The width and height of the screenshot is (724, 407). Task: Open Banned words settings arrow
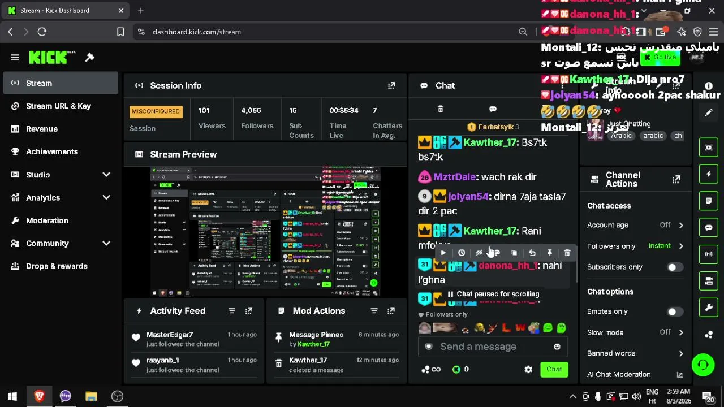[x=681, y=353]
